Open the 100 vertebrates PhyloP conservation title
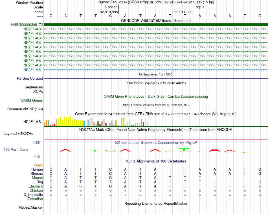Image resolution: width=268 pixels, height=214 pixels. [x=156, y=143]
